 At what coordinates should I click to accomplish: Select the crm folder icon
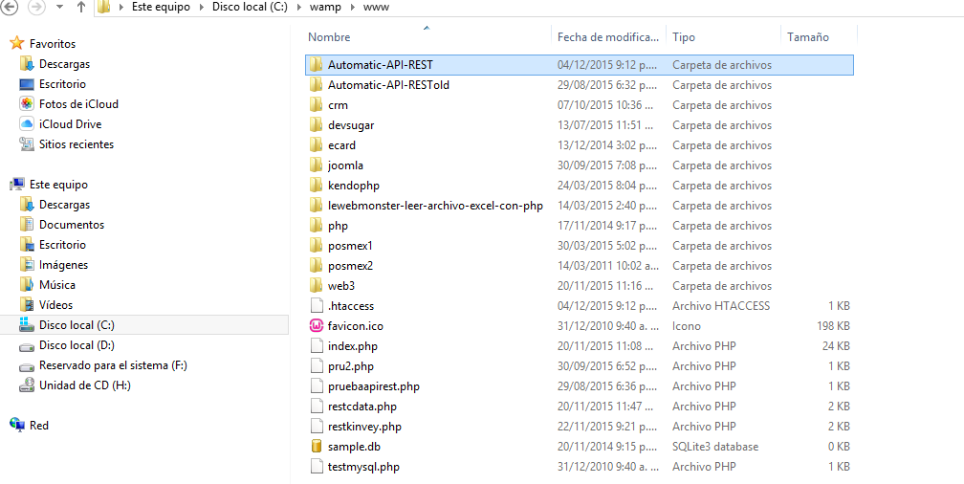pyautogui.click(x=317, y=105)
